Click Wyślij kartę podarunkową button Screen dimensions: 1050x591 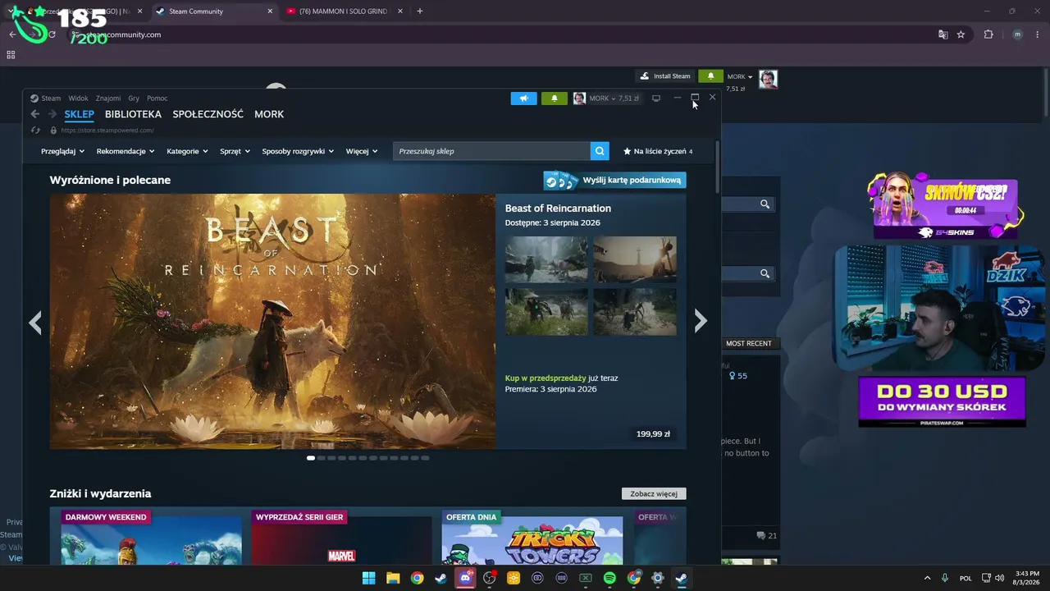pyautogui.click(x=614, y=181)
